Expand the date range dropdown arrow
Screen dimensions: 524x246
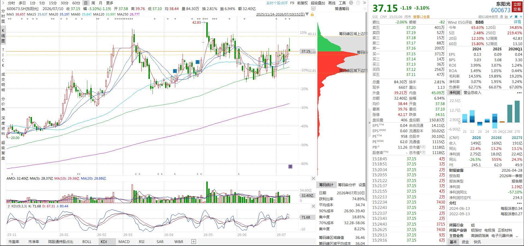[308, 14]
